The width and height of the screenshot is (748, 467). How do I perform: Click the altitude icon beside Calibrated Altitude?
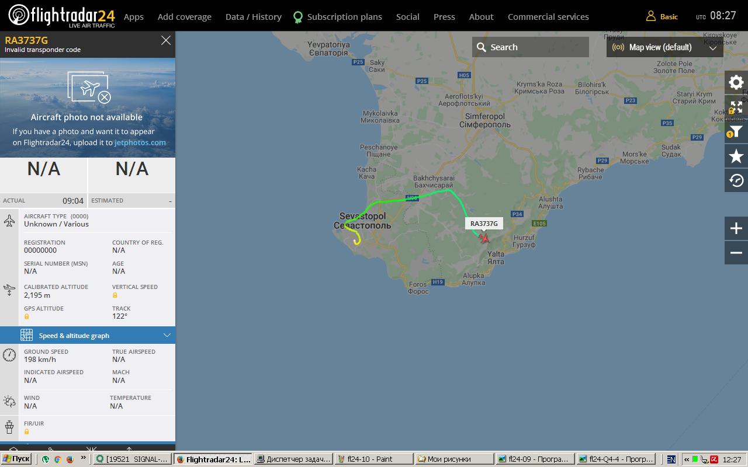pos(9,290)
